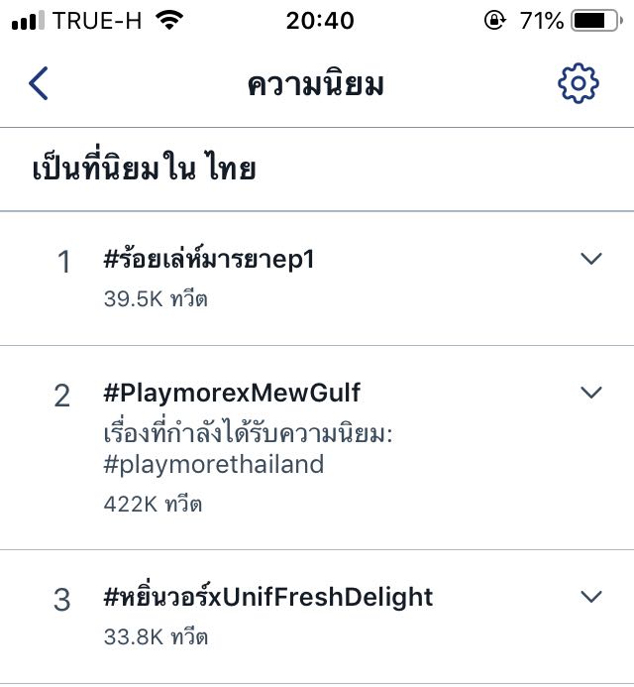This screenshot has width=634, height=687.
Task: Open trends settings gear icon
Action: pyautogui.click(x=578, y=83)
